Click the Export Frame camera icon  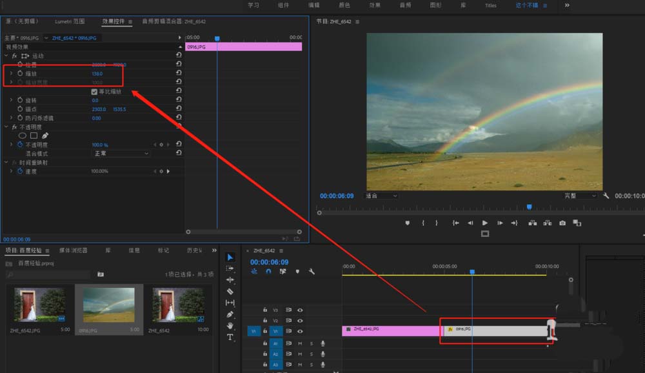coord(562,223)
